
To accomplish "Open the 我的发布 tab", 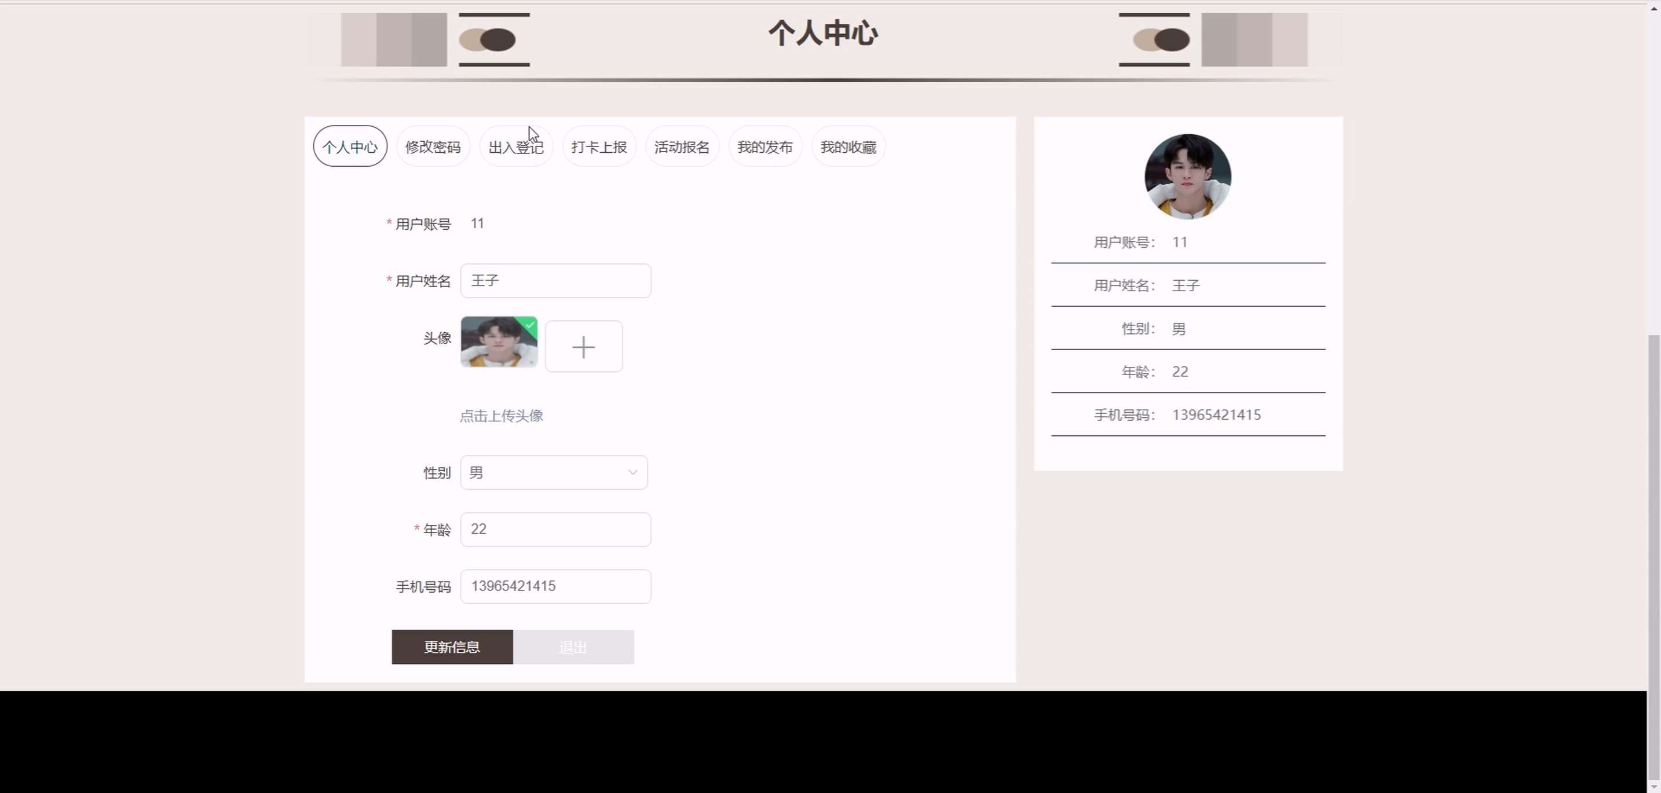I will (x=764, y=147).
